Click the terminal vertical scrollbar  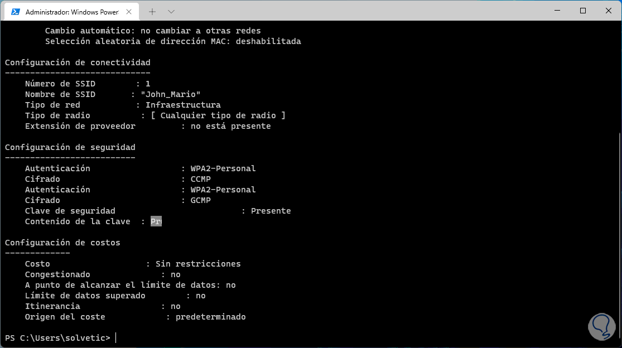point(618,223)
